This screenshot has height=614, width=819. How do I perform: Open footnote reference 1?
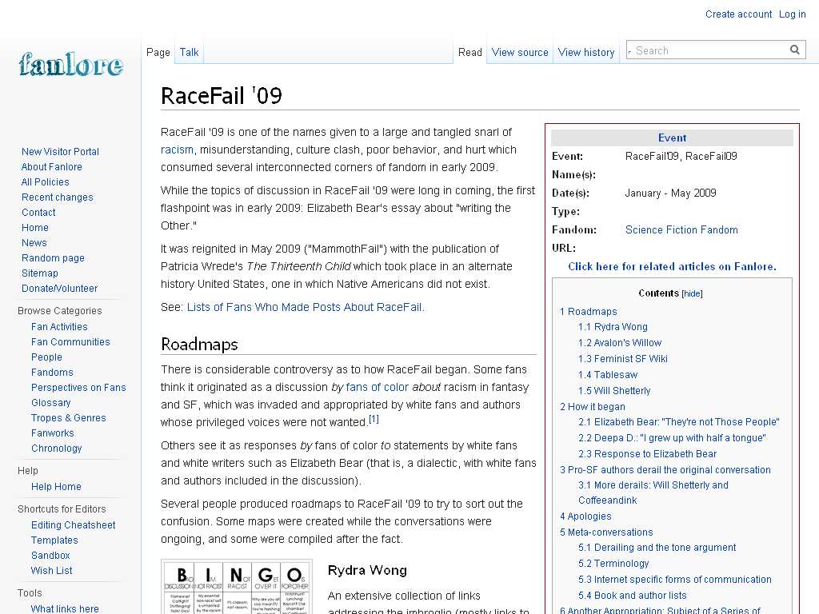pos(374,419)
